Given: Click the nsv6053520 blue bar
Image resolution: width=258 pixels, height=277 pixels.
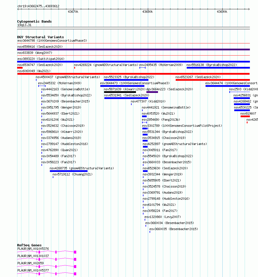Looking at the screenshot, I should (144, 116).
